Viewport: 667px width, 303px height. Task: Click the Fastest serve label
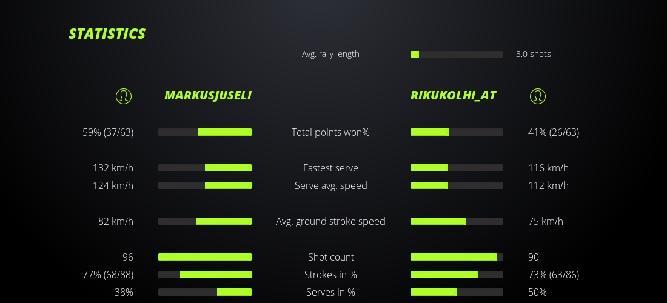pos(330,168)
